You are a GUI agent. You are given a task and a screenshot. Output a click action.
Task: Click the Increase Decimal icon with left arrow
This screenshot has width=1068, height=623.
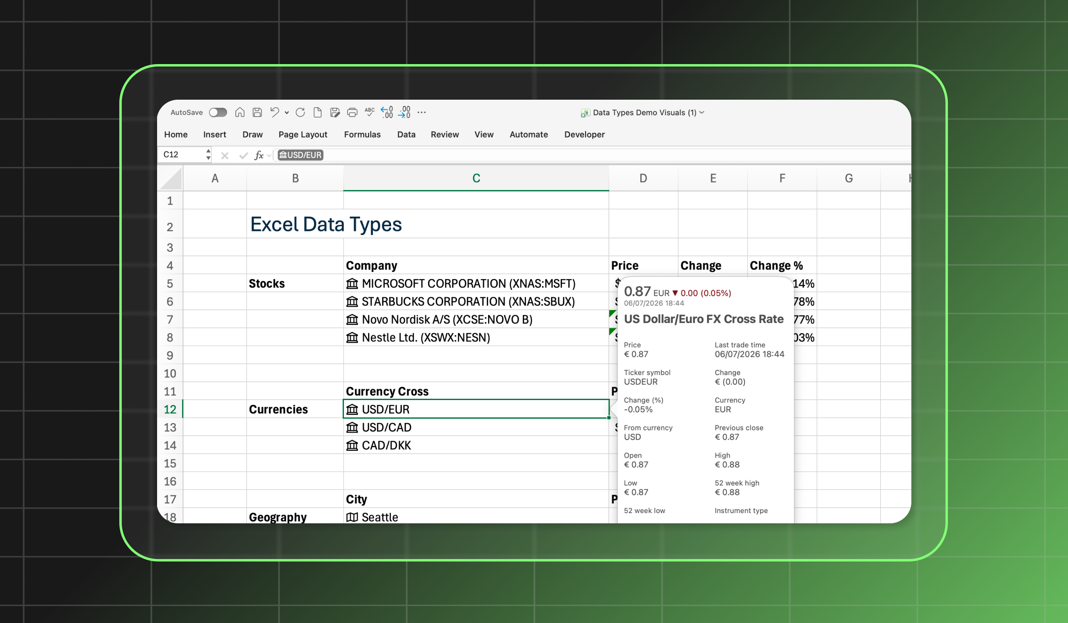coord(387,112)
